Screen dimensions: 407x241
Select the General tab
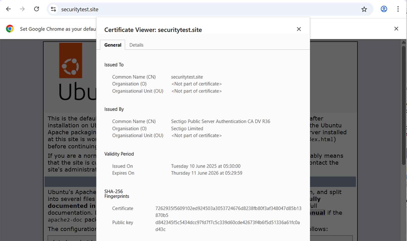(x=113, y=45)
